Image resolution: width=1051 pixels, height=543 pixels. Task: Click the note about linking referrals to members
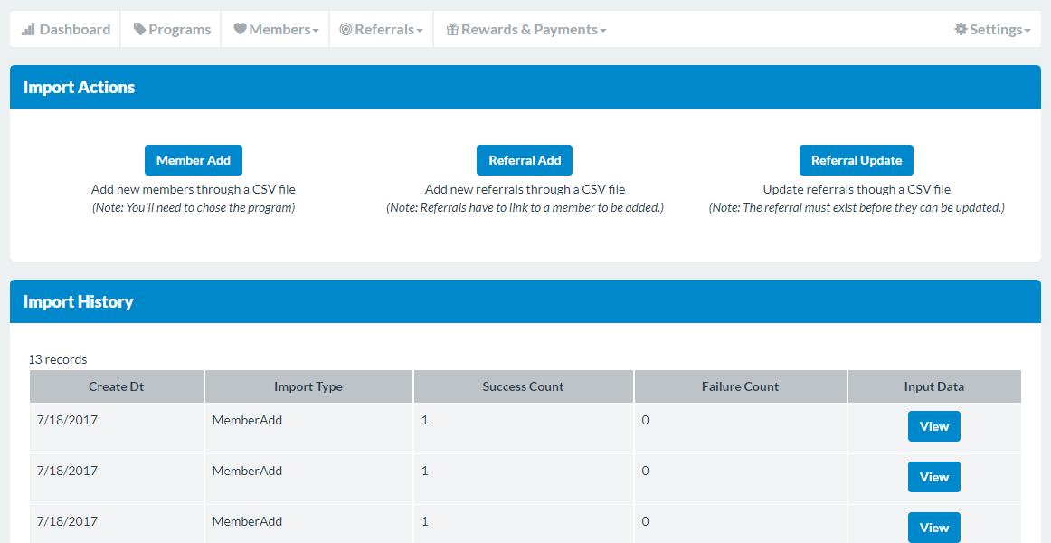(x=525, y=208)
